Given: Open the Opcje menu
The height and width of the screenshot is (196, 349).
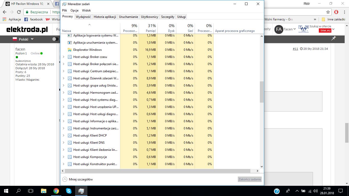Looking at the screenshot, I should tap(75, 10).
